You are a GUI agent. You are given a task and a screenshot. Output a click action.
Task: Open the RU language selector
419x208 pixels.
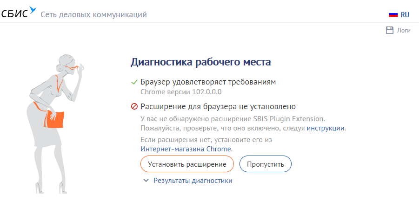pyautogui.click(x=405, y=14)
